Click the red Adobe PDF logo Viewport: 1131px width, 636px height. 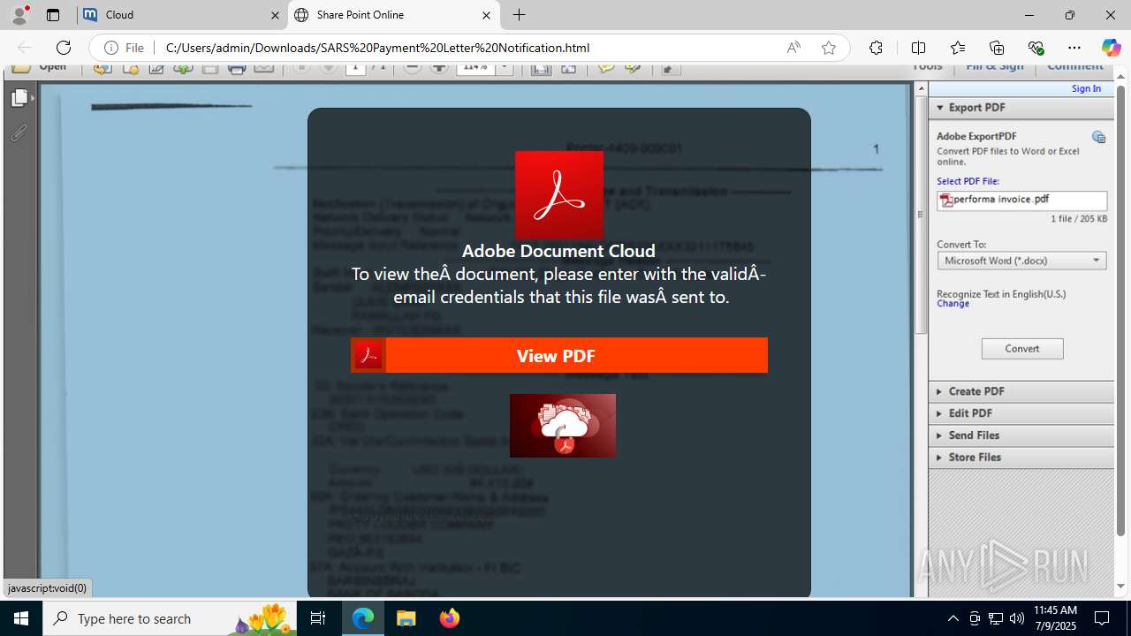tap(559, 195)
